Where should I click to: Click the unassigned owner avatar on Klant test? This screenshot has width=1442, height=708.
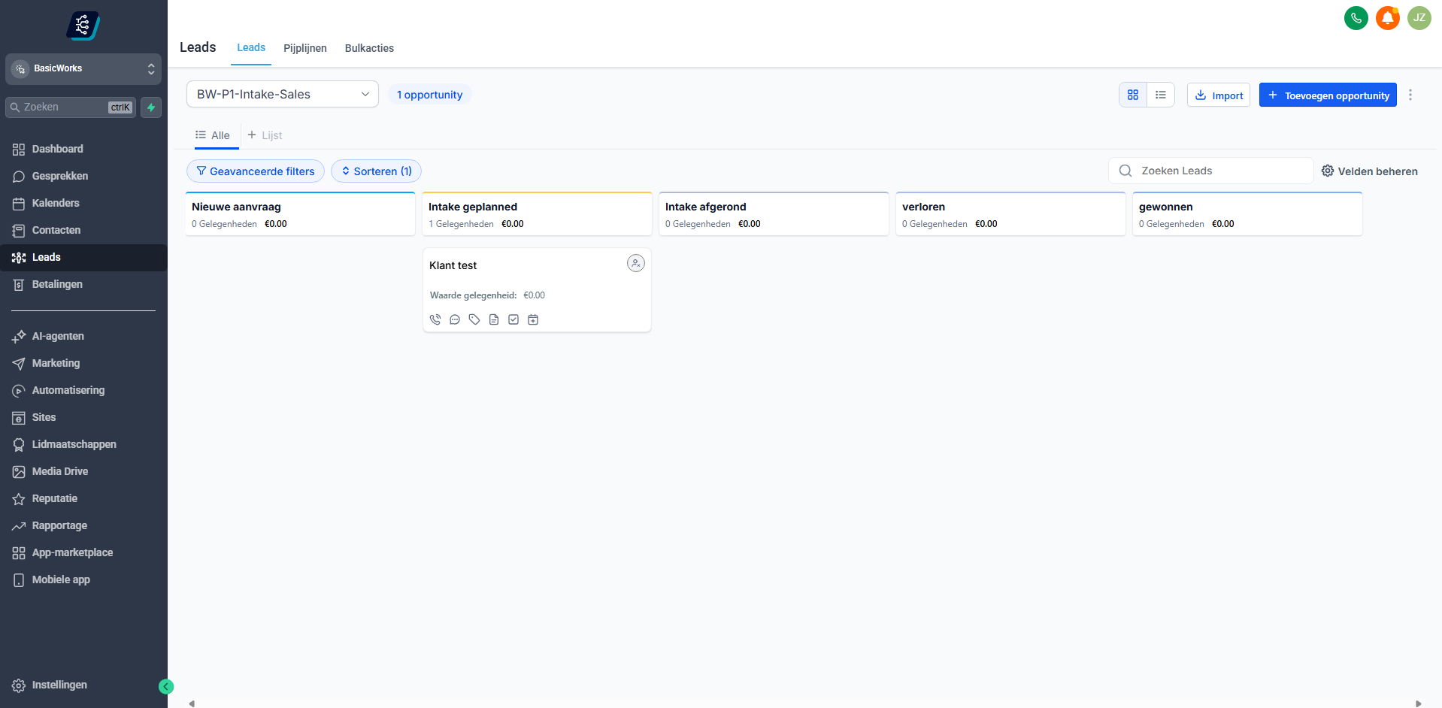point(635,263)
